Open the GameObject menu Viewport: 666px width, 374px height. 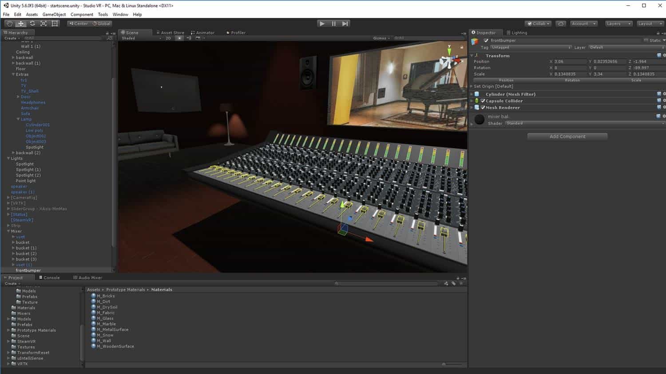[x=54, y=14]
